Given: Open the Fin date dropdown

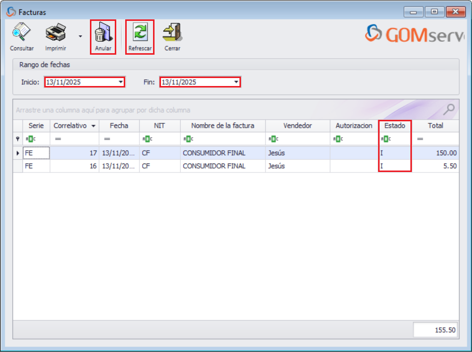Looking at the screenshot, I should click(x=236, y=82).
